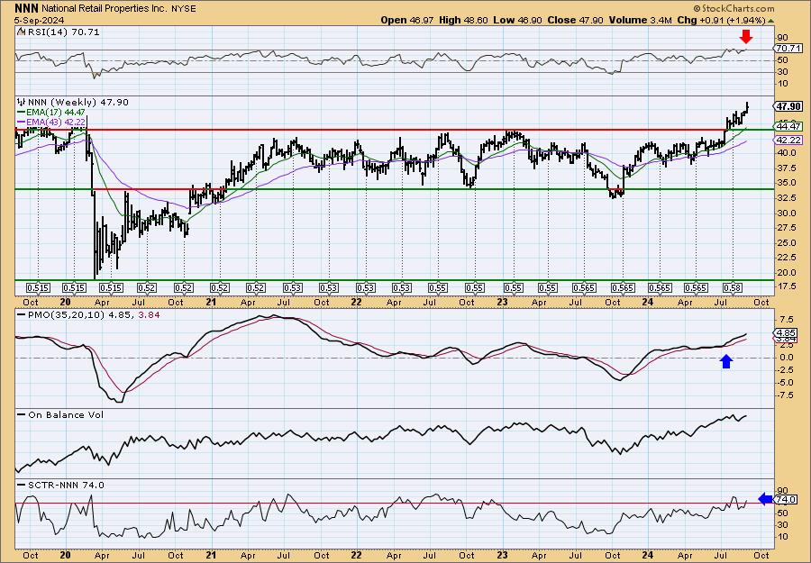Click year label 24 on bottom time axis
This screenshot has width=811, height=563.
click(648, 555)
